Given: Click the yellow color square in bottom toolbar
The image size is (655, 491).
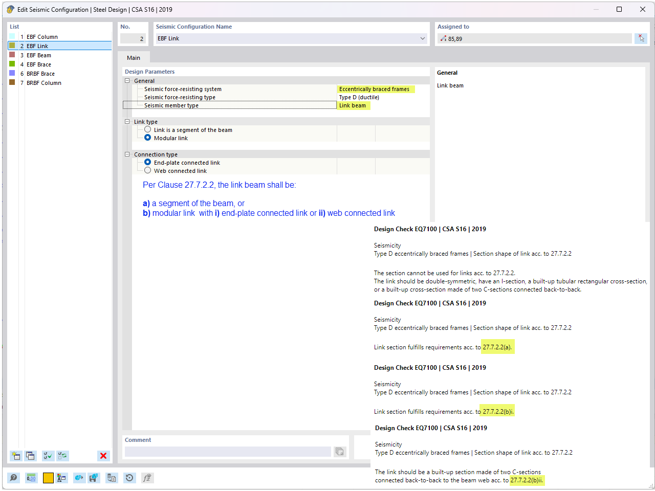Looking at the screenshot, I should click(48, 478).
